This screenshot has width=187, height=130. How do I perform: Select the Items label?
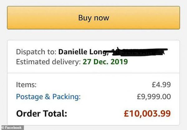[x=26, y=84]
